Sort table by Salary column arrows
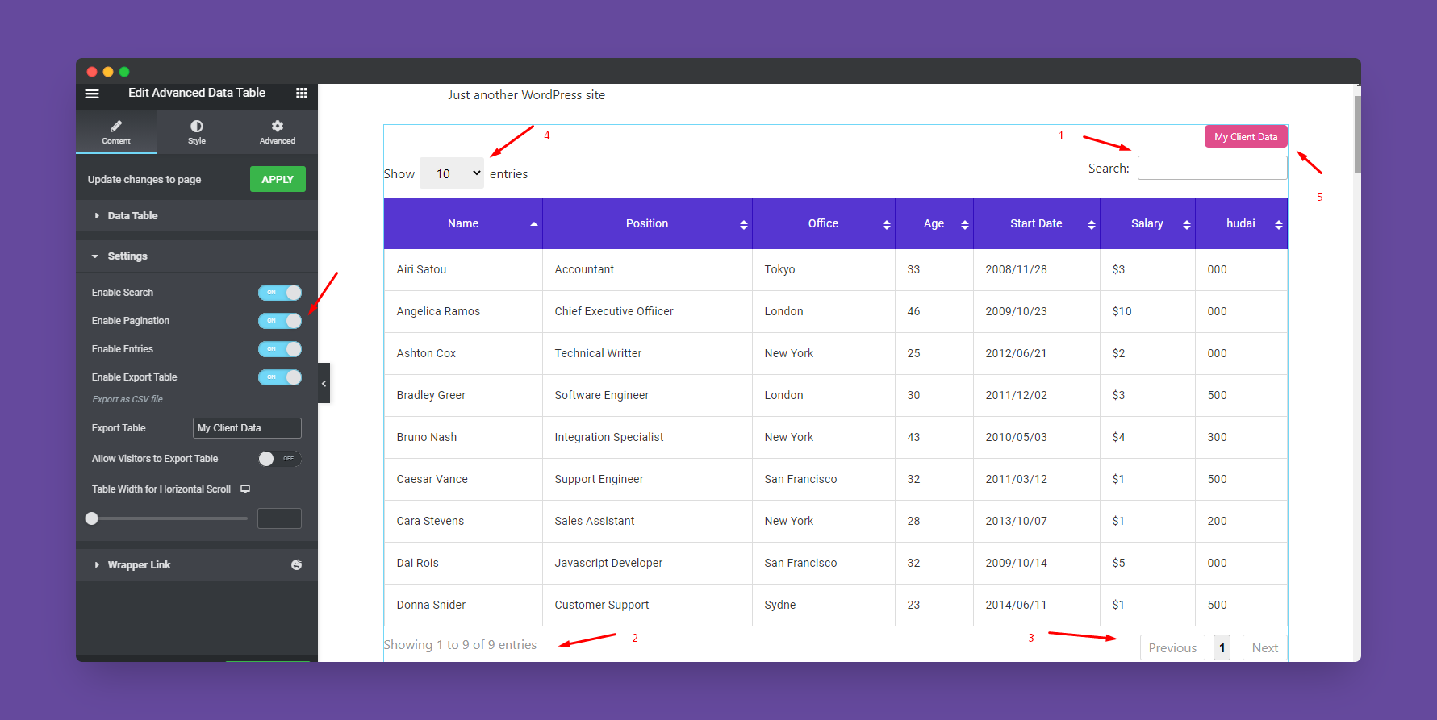This screenshot has width=1437, height=720. click(x=1186, y=225)
